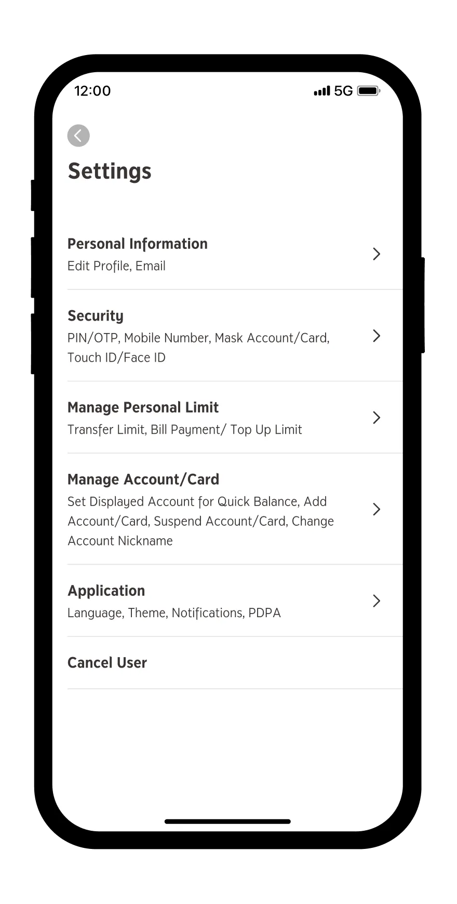Click the chevron beside Security
457x904 pixels.
click(x=377, y=336)
